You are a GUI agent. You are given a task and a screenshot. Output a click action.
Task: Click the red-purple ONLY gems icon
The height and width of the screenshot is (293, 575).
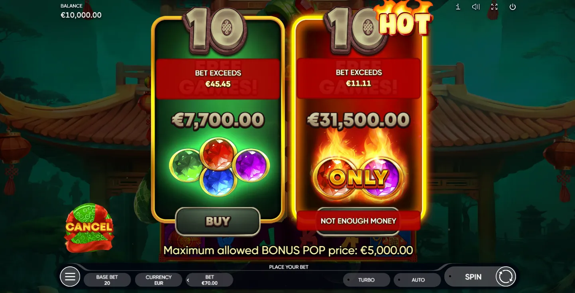[x=358, y=178]
